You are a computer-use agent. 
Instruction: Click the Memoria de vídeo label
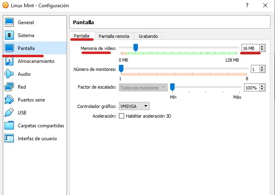(x=98, y=48)
